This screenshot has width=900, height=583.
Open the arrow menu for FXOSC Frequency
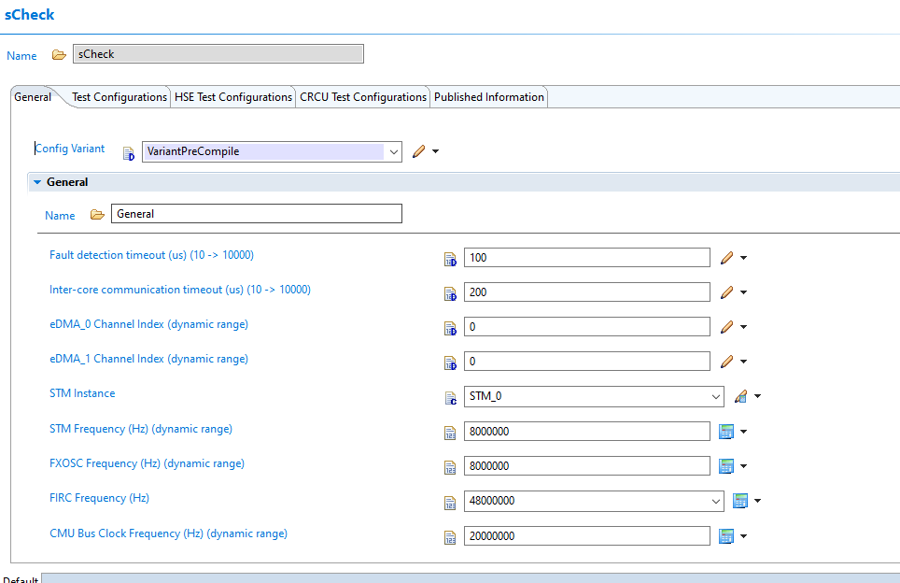[x=743, y=466]
